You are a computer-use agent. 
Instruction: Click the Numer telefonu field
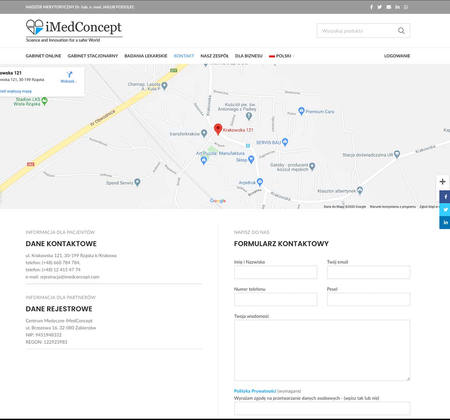(x=276, y=300)
